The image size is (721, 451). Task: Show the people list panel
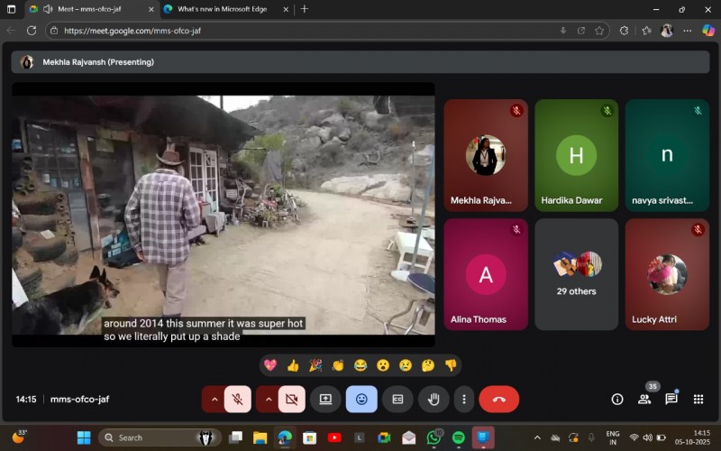(644, 399)
